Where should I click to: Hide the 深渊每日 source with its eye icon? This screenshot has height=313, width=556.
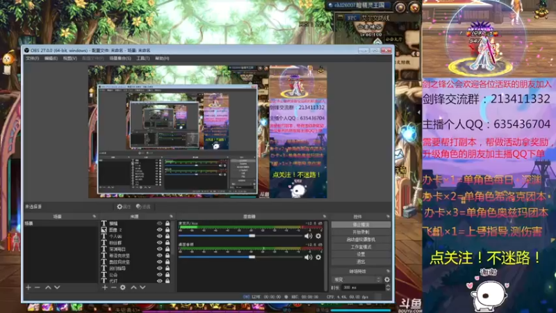point(160,249)
